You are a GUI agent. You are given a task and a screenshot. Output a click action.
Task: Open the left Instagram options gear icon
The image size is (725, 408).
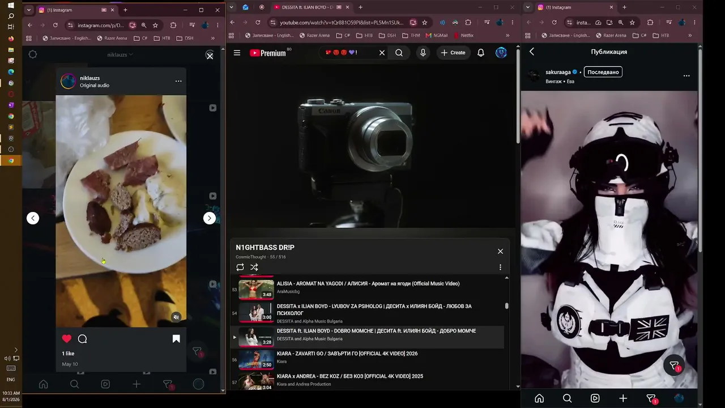[33, 54]
